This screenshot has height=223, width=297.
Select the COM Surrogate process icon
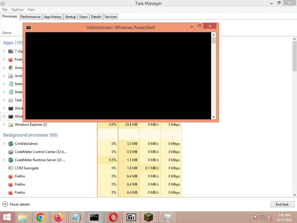11,168
